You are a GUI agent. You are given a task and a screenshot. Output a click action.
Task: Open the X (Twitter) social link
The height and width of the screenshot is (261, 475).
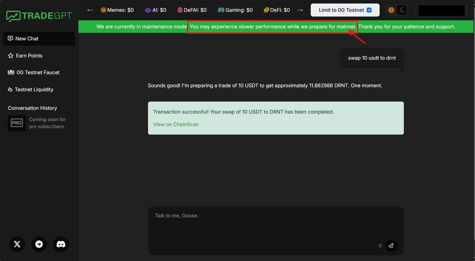(x=17, y=244)
